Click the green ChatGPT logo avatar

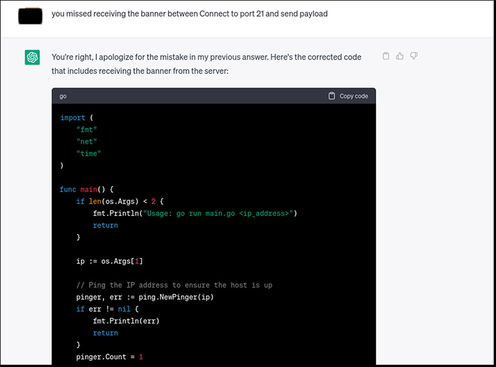(32, 57)
